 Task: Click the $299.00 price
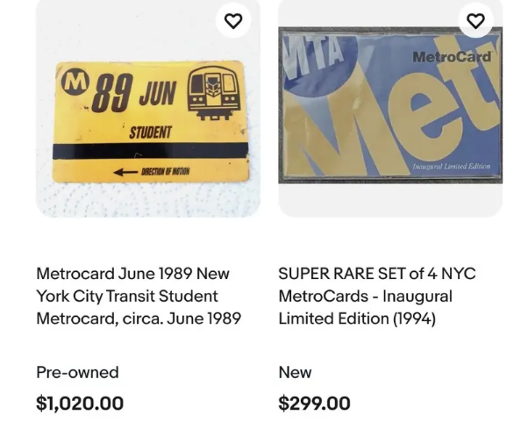coord(314,404)
